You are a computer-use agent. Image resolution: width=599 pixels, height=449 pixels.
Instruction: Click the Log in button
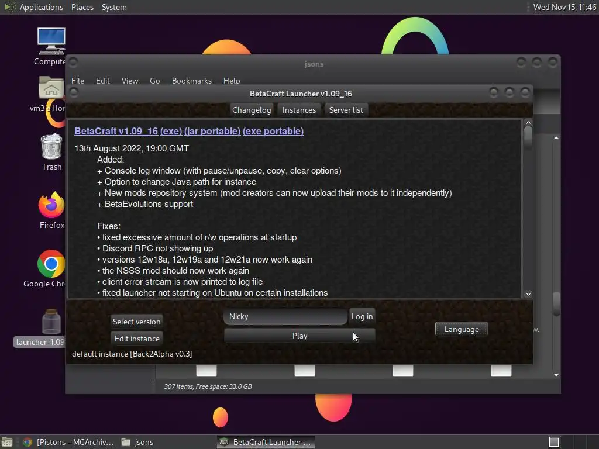362,316
